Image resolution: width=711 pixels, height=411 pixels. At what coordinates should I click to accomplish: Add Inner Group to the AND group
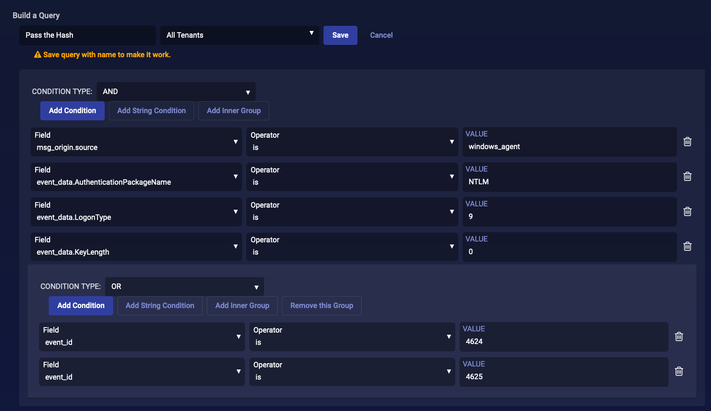pos(234,111)
